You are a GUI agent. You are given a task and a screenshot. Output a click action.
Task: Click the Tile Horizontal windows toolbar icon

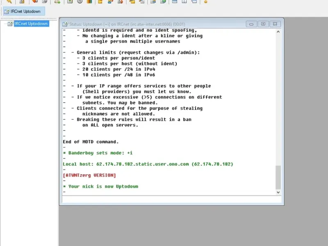174,2
